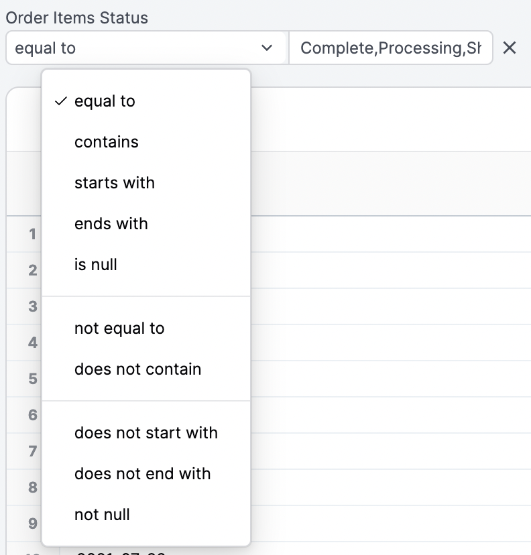Click row number 1 in table

pos(32,234)
